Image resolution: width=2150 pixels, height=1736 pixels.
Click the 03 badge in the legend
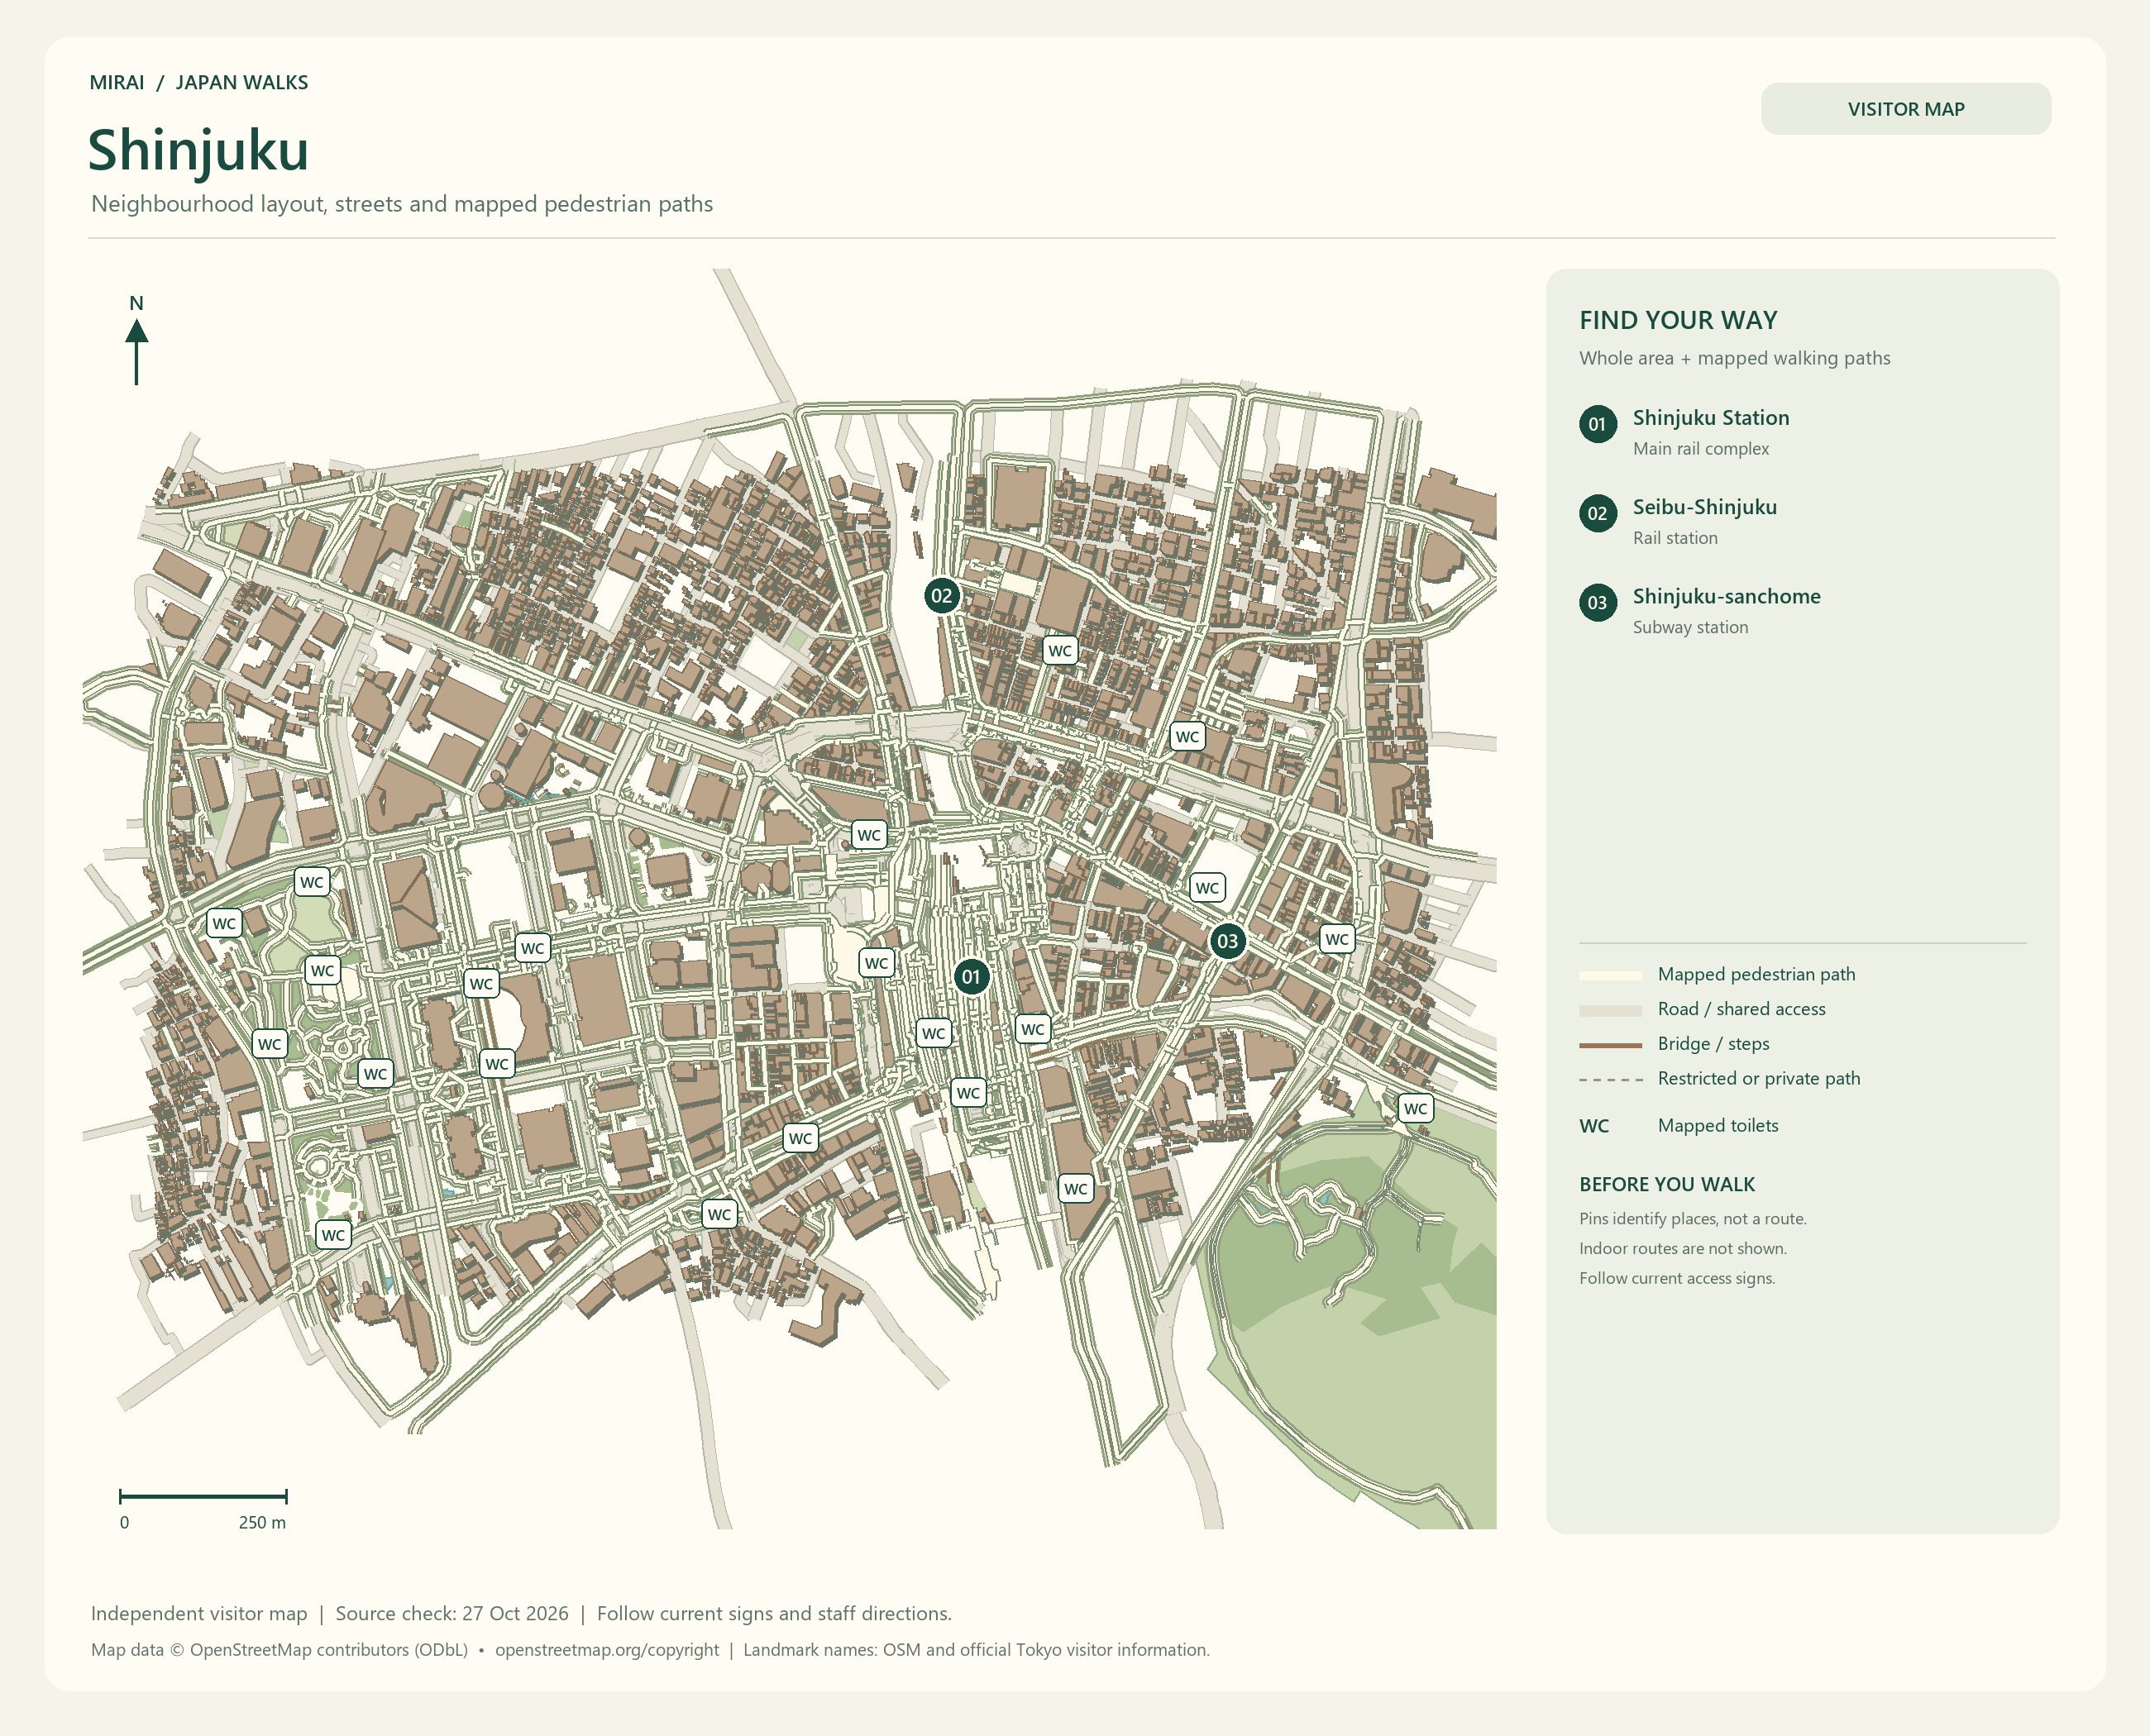click(1598, 603)
